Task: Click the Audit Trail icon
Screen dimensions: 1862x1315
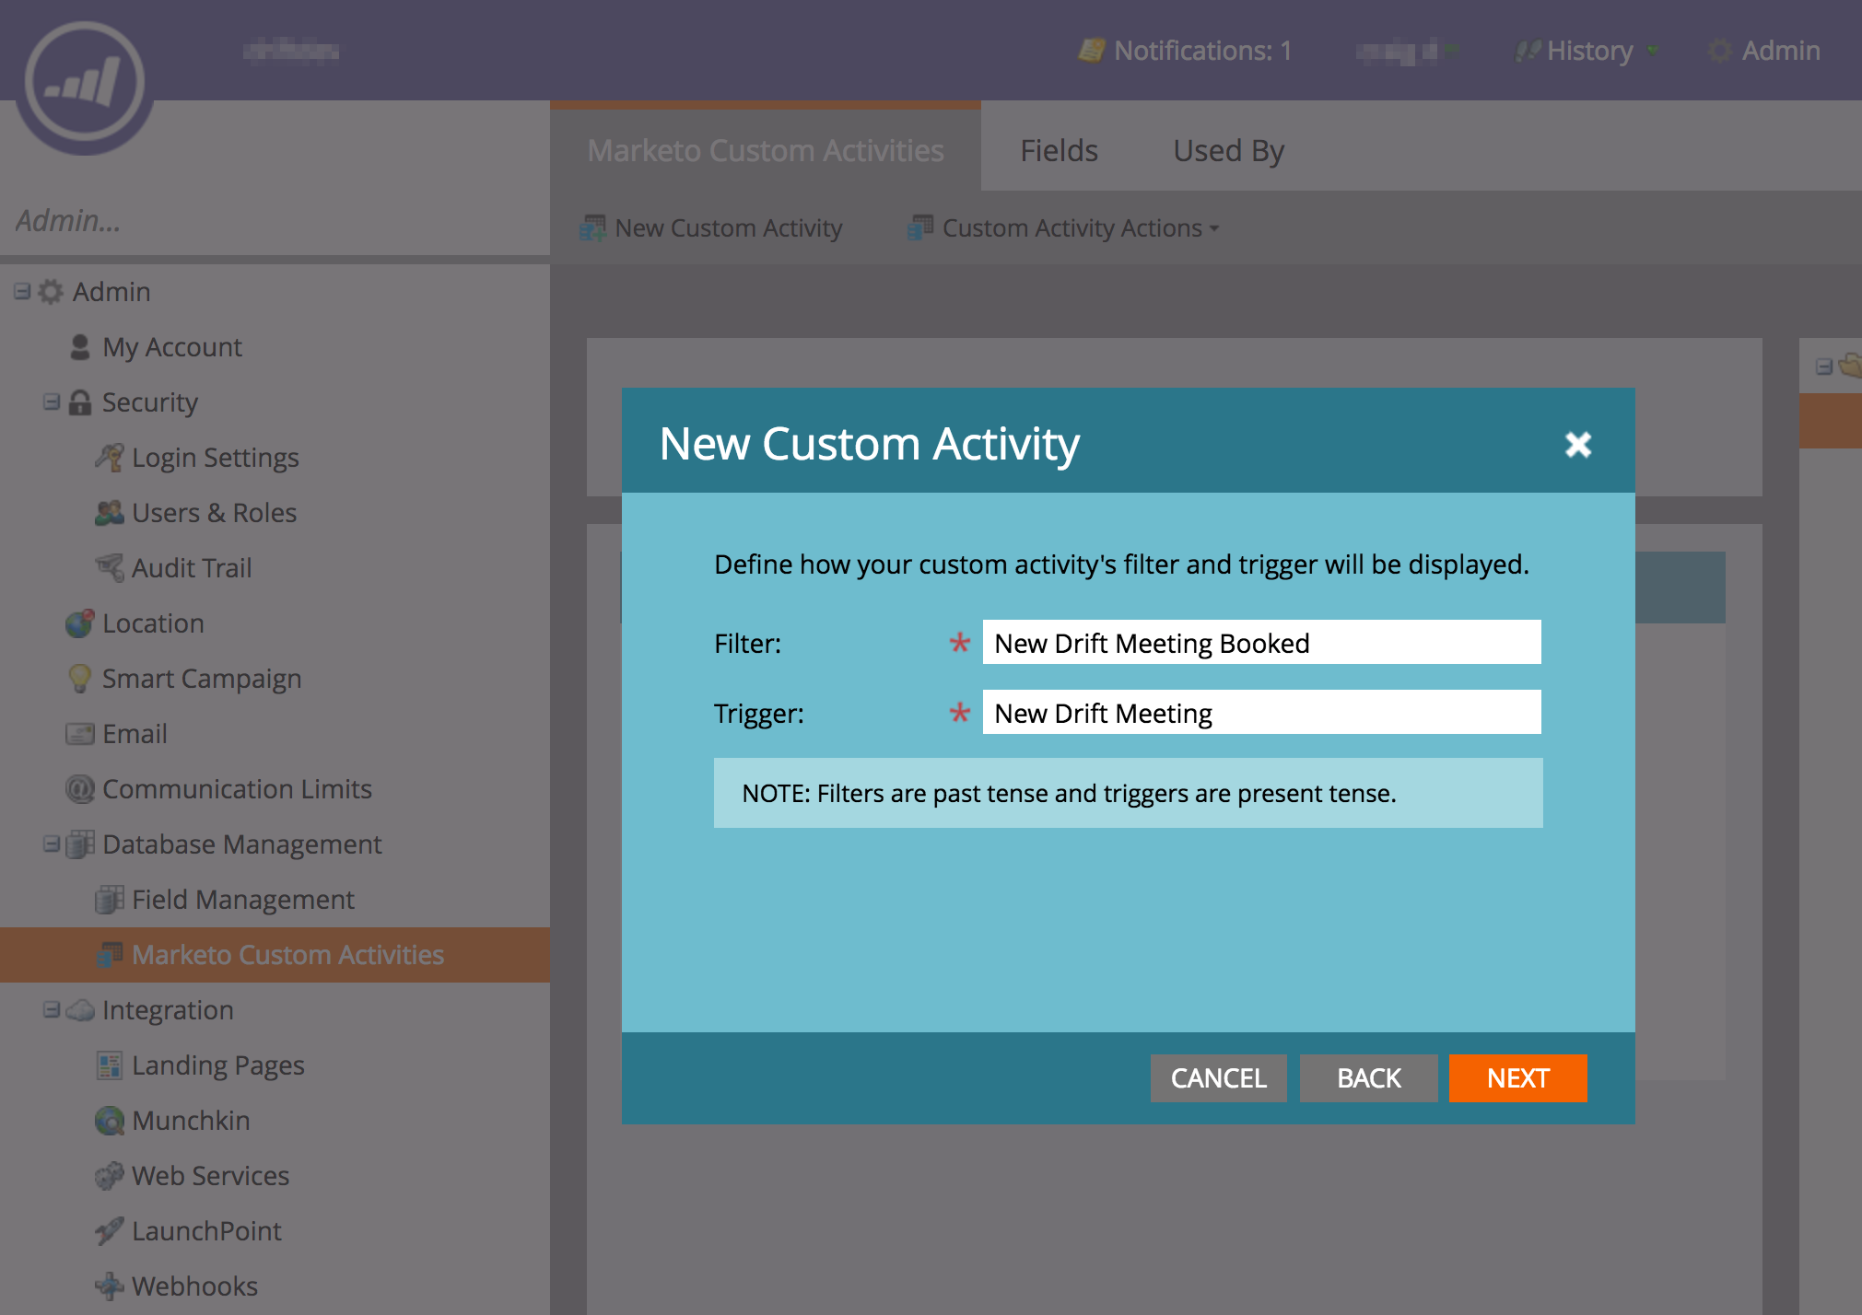Action: pos(110,568)
